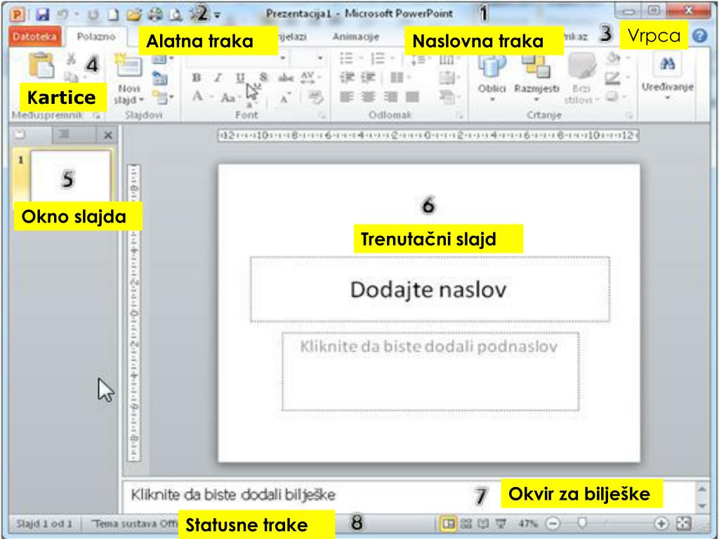Click the Save icon in quick access toolbar
The height and width of the screenshot is (539, 719).
tap(42, 15)
